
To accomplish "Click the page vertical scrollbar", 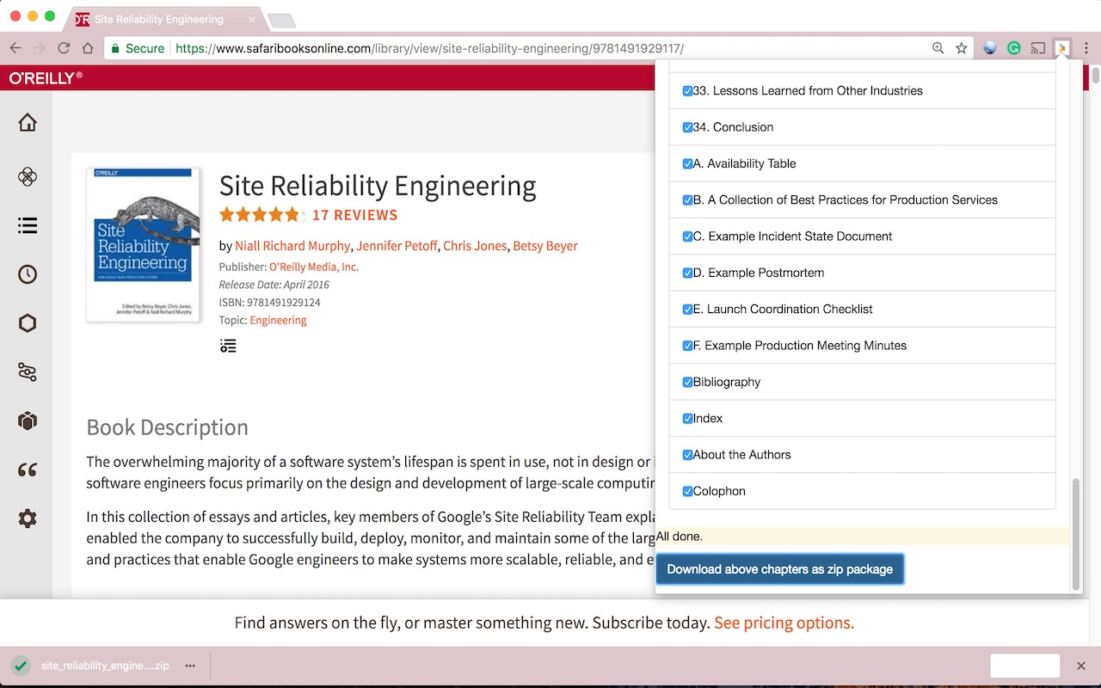I will point(1095,76).
